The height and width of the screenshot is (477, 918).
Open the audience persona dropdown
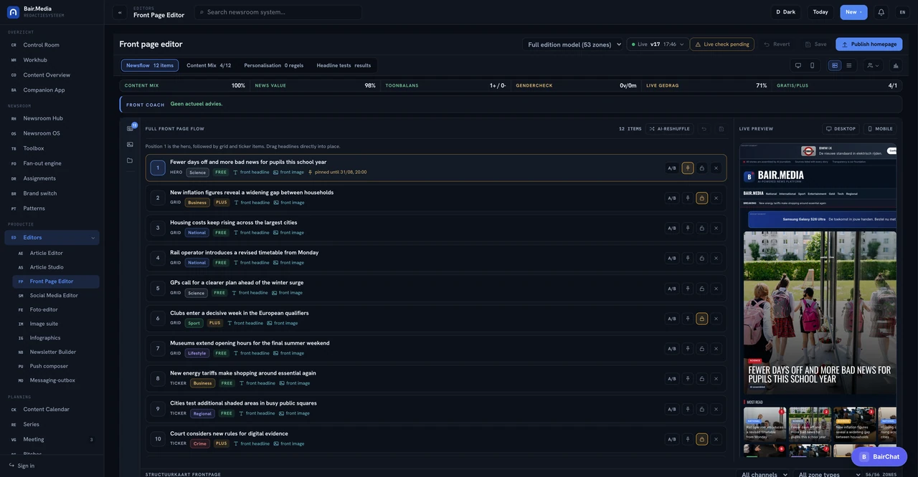(x=873, y=65)
